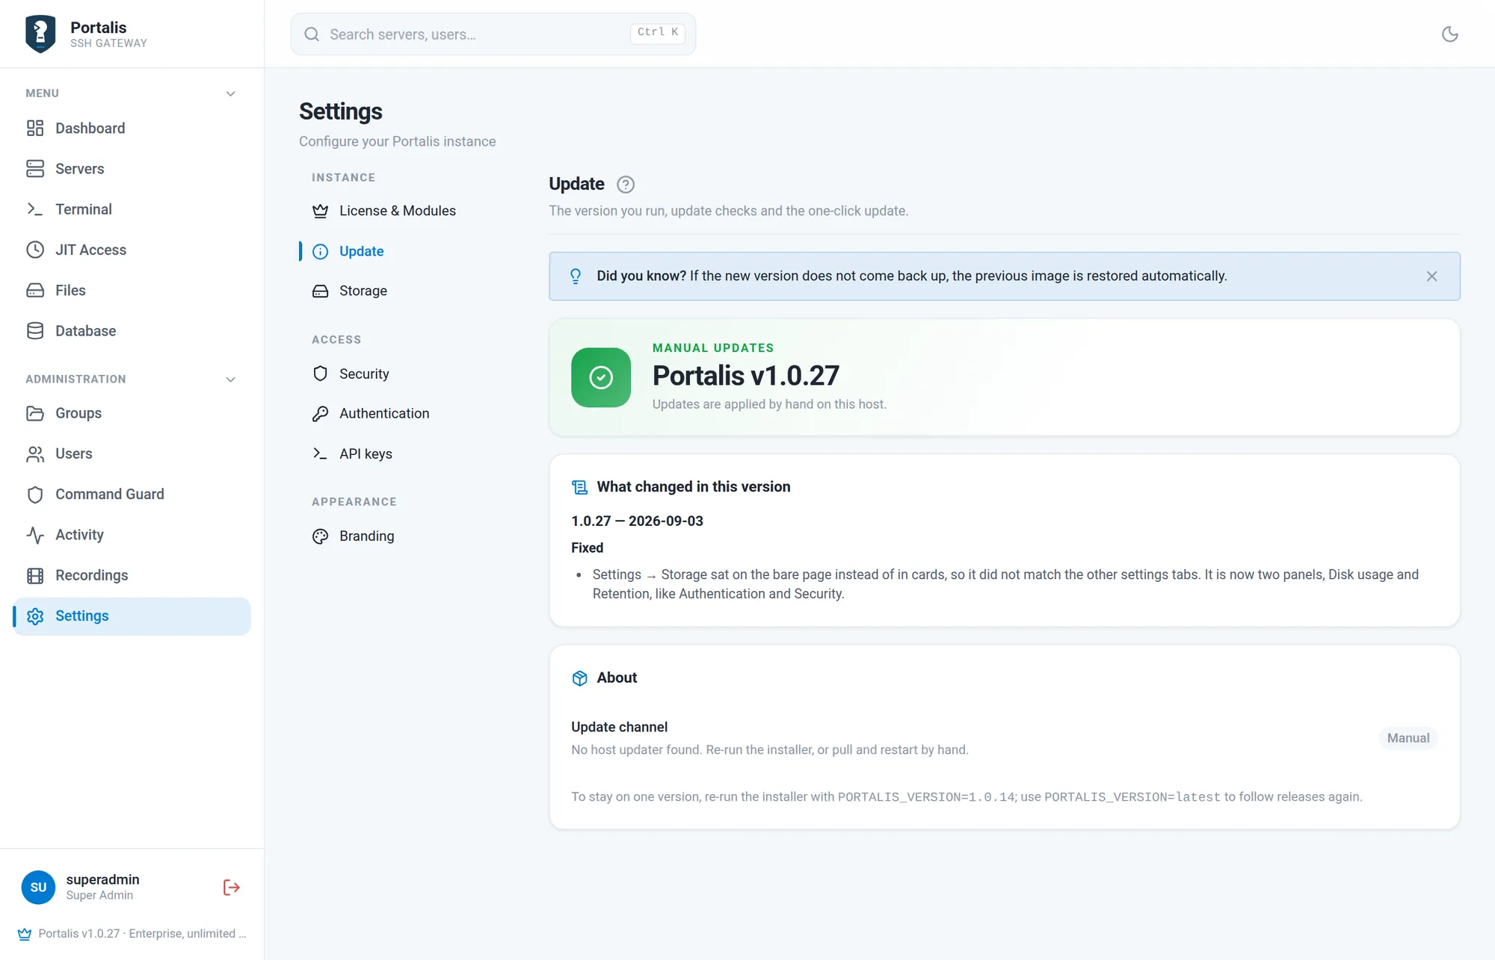Click the Files drive icon in the sidebar
The height and width of the screenshot is (960, 1495).
35,290
